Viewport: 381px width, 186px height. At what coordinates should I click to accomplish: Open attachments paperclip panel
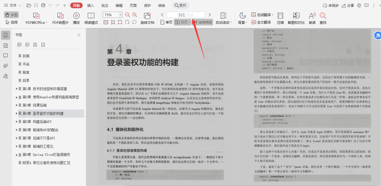click(5, 66)
